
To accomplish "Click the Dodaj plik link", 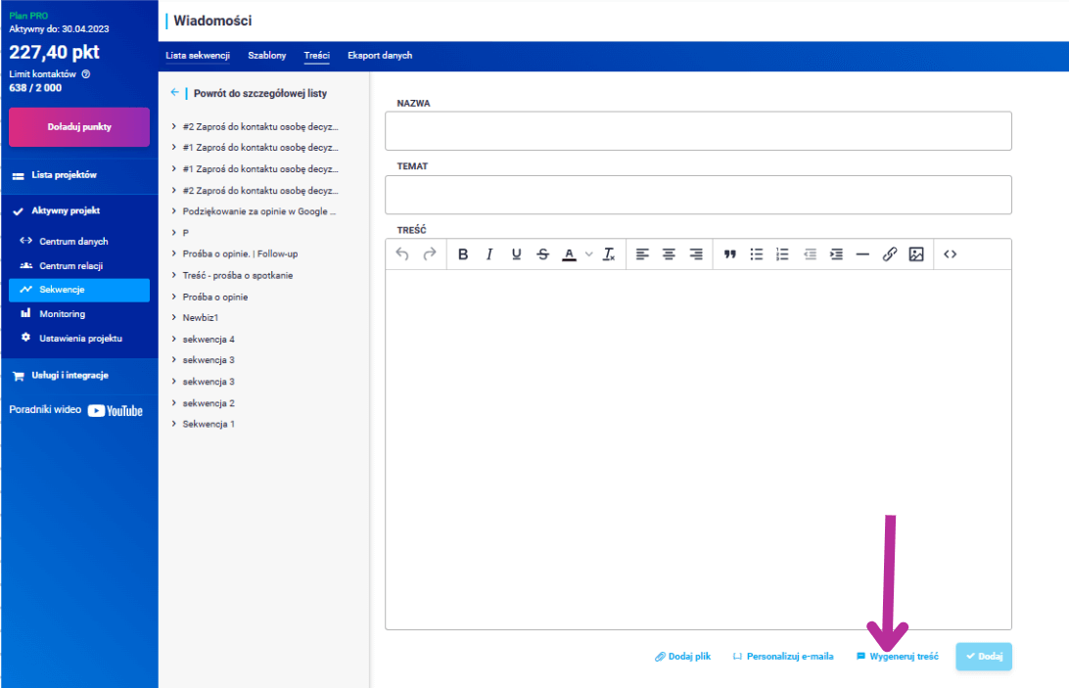I will (682, 657).
